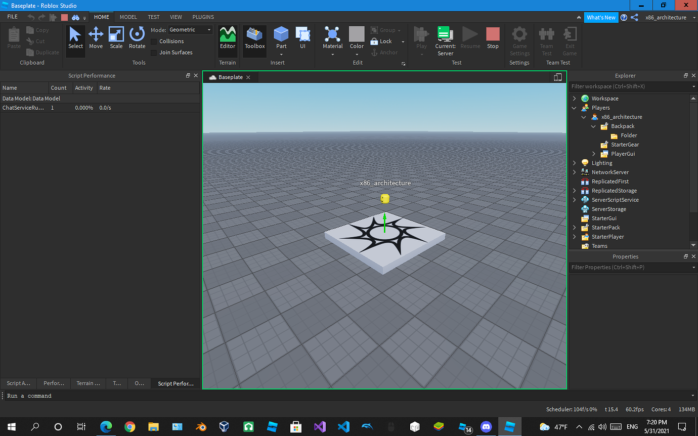Select the Folder item under Backpack
The image size is (698, 436).
coord(629,136)
